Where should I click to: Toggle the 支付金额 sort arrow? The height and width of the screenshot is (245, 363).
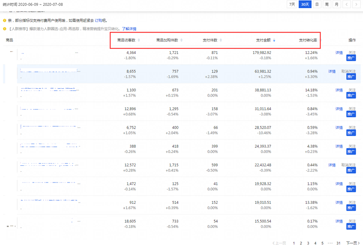274,40
